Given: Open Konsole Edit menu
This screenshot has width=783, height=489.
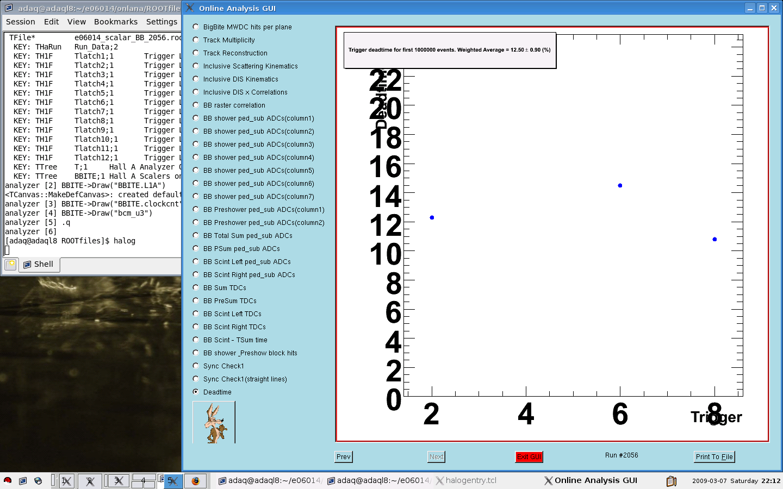Looking at the screenshot, I should pos(52,22).
